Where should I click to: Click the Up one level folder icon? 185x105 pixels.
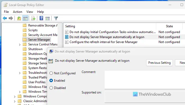[19, 18]
